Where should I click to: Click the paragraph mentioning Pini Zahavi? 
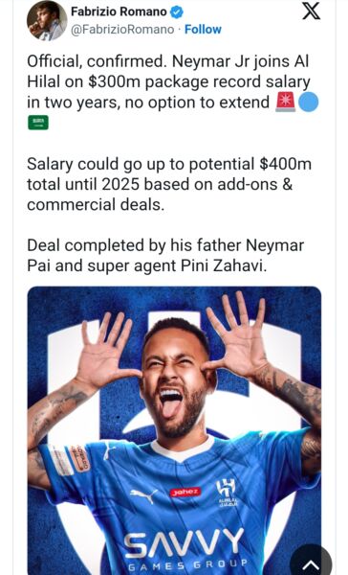point(165,255)
